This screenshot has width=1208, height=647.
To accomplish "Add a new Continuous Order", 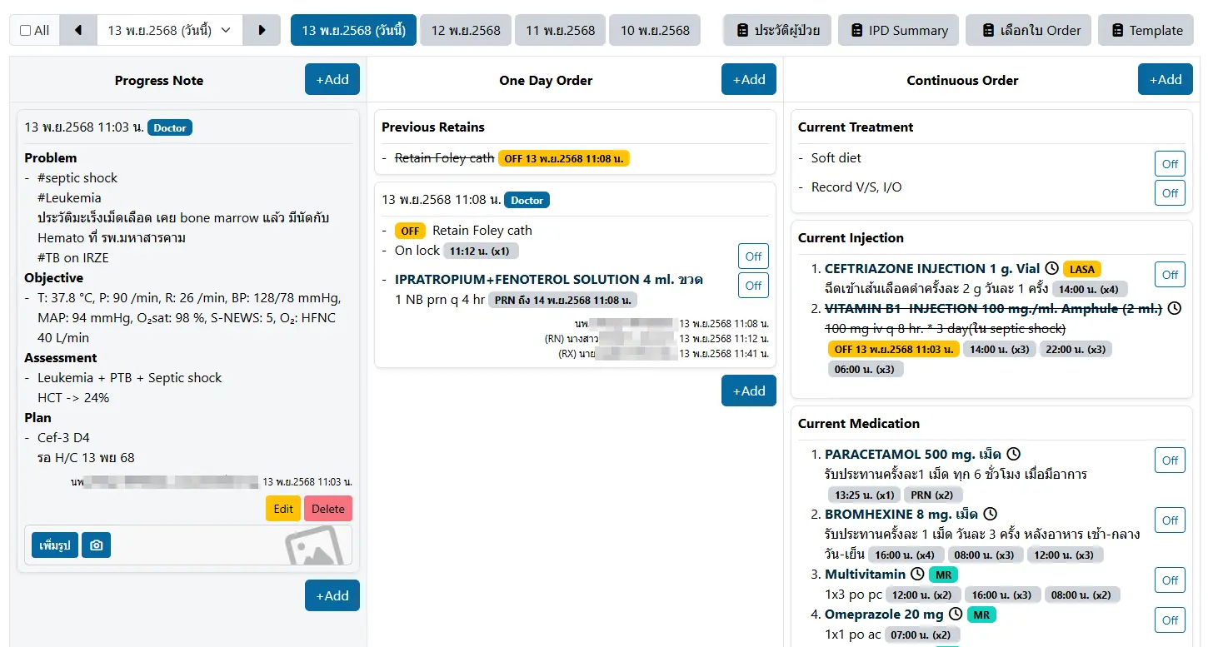I will pyautogui.click(x=1165, y=80).
